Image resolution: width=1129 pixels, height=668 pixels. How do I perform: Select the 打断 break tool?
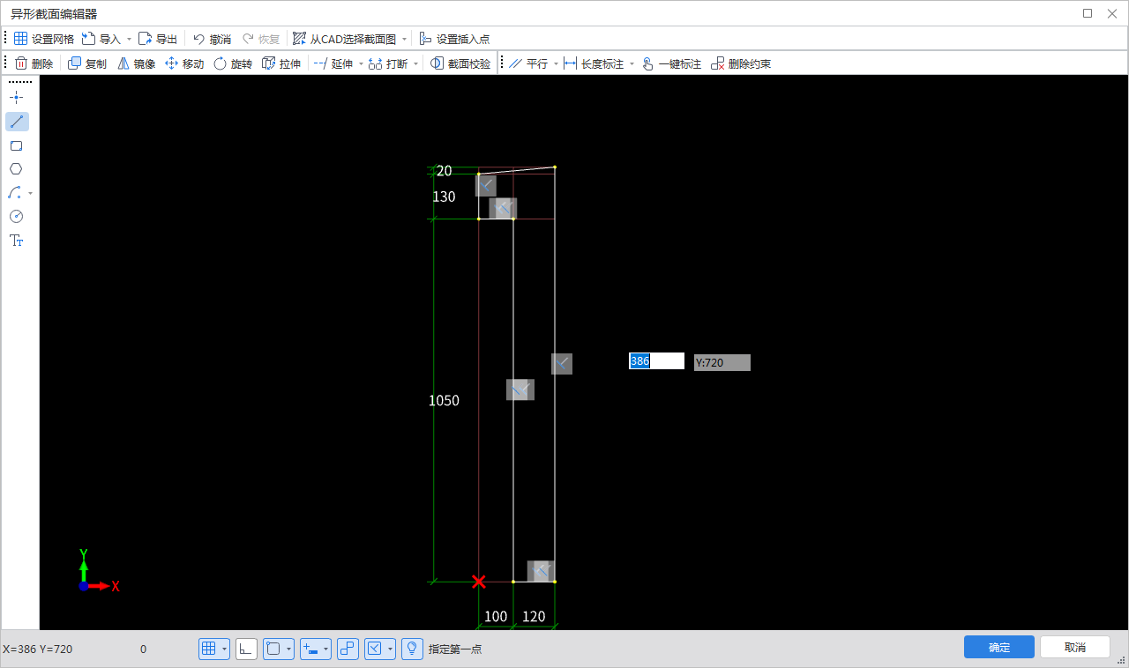click(x=388, y=63)
